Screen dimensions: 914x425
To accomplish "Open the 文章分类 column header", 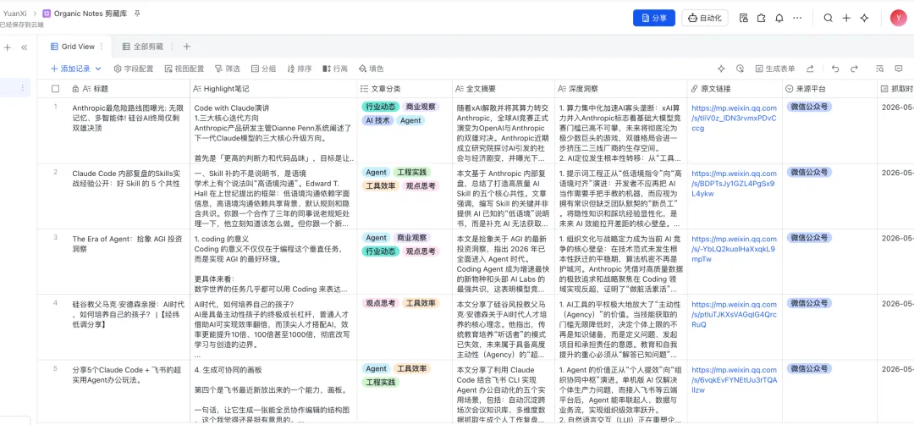I will pos(405,89).
